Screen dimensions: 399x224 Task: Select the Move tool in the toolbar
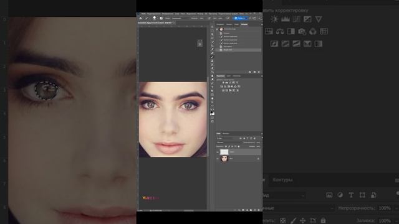pyautogui.click(x=212, y=27)
